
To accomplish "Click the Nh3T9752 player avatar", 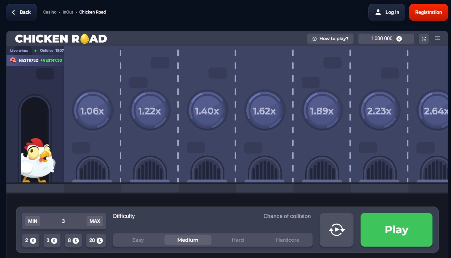I will point(13,60).
